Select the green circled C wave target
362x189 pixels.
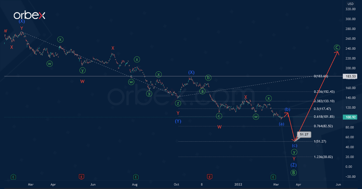(x=337, y=47)
